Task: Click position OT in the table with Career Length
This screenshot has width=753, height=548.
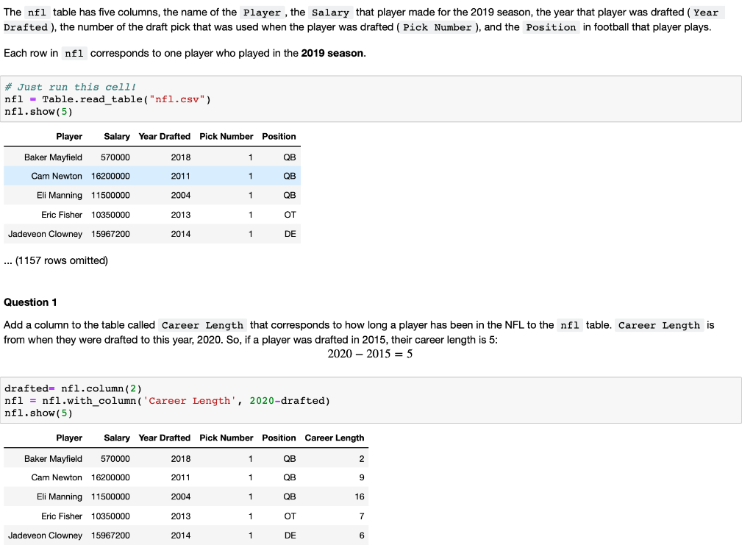Action: 290,516
